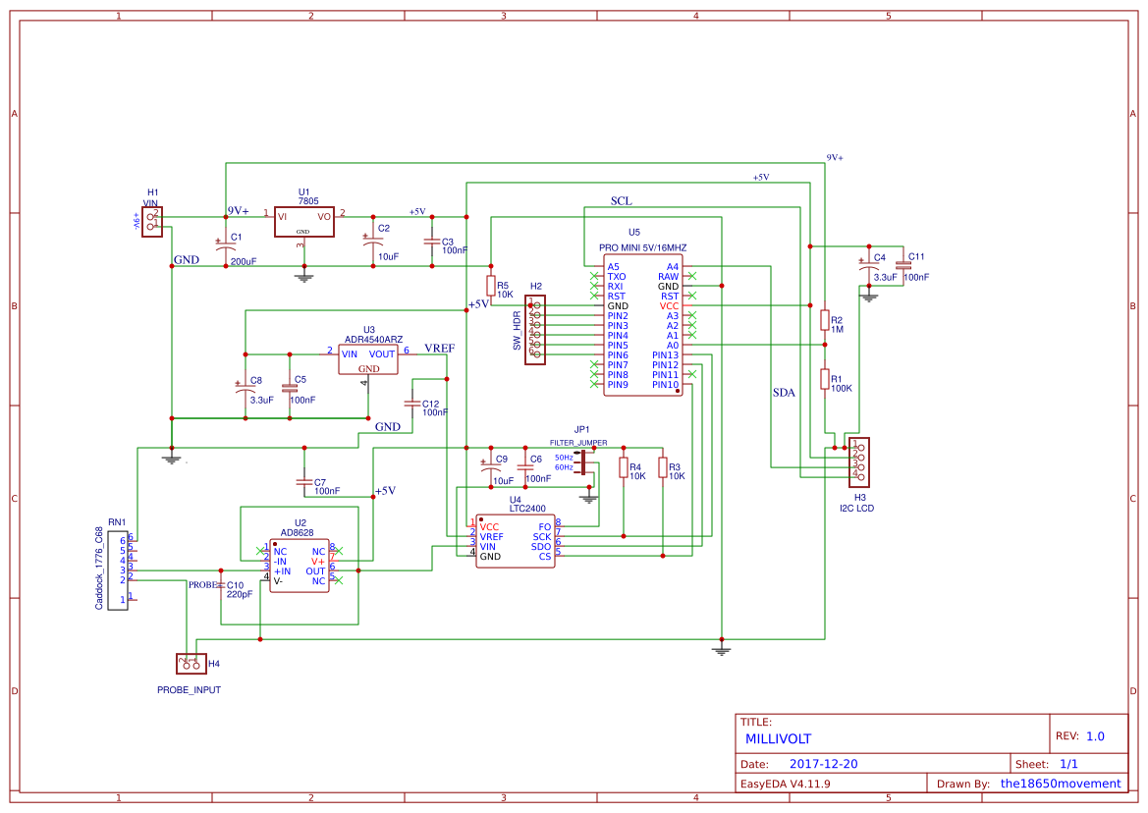Click resistor R4 10K
1148x813 pixels.
pos(624,467)
